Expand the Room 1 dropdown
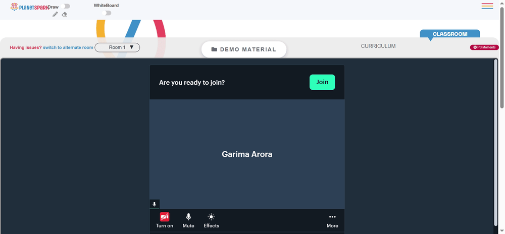Image resolution: width=505 pixels, height=234 pixels. tap(117, 47)
